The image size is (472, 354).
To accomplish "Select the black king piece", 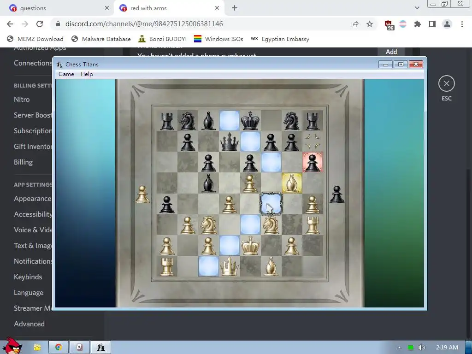I will (250, 120).
